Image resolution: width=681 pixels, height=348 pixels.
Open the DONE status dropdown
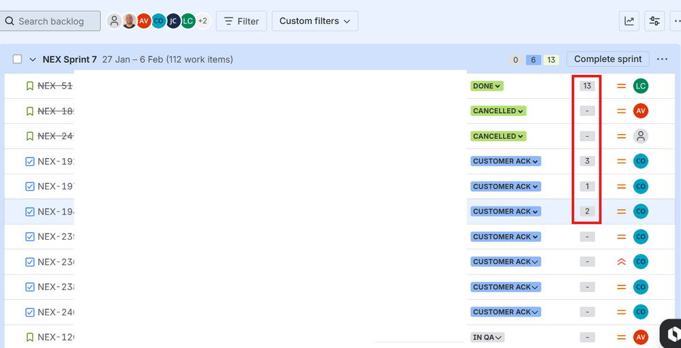[x=487, y=86]
